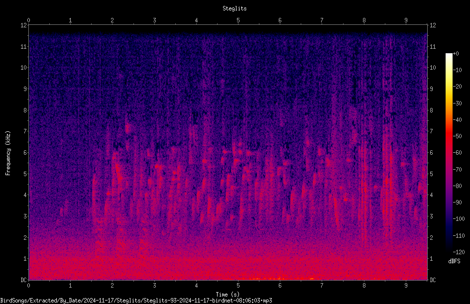Click the DC label on the left axis
The width and height of the screenshot is (470, 304).
coord(24,280)
